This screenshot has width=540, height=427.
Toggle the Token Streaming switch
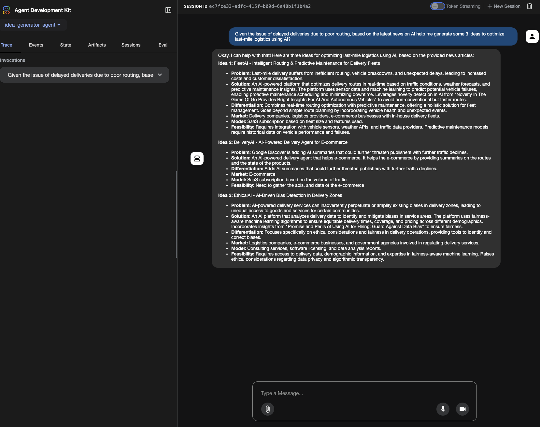click(437, 6)
